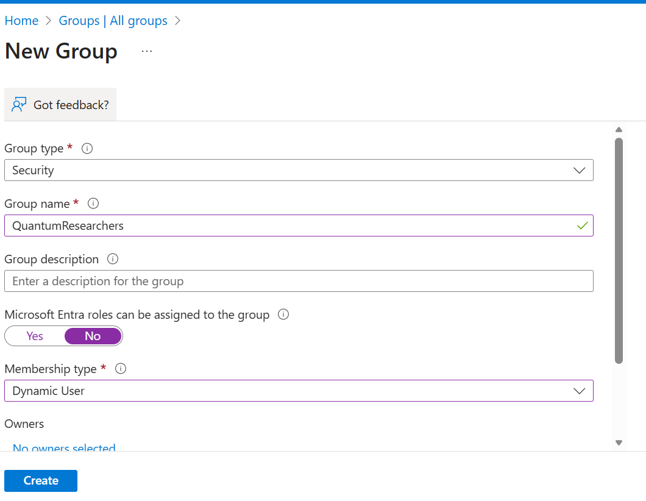646x501 pixels.
Task: Click the Got feedback? button
Action: [x=60, y=104]
